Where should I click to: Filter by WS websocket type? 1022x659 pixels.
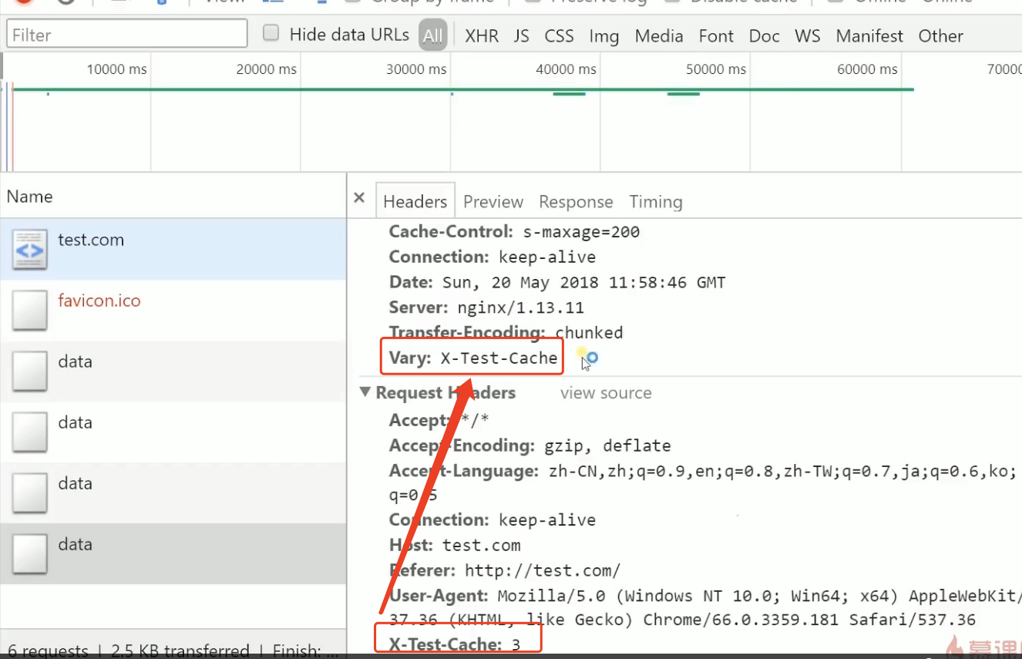(808, 36)
